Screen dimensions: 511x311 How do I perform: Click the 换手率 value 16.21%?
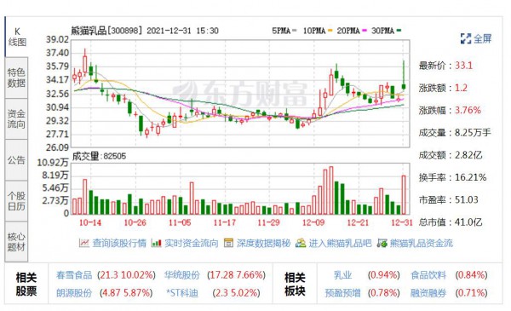point(471,178)
